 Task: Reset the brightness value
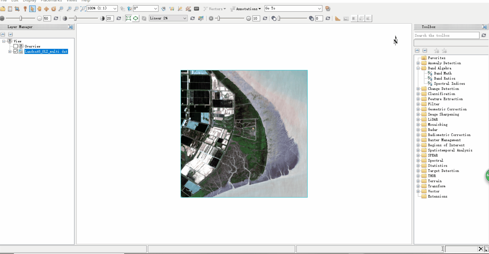[56, 18]
